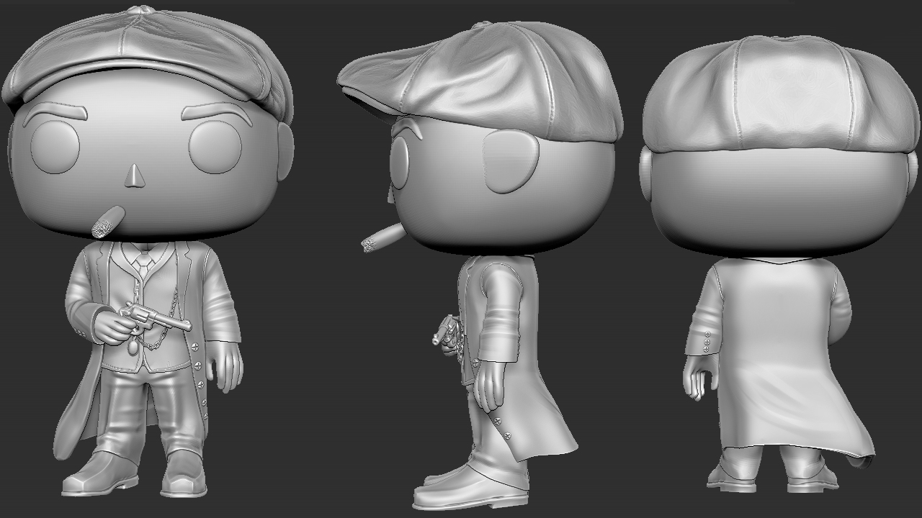This screenshot has height=518, width=922.
Task: Click the ear on the side view figure
Action: coord(510,164)
